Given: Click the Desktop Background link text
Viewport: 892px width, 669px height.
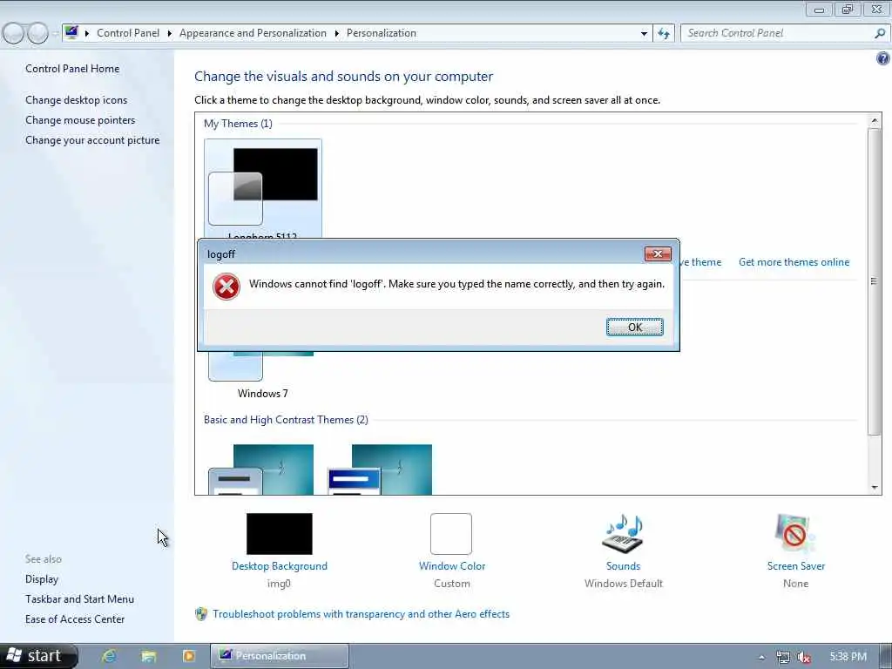Looking at the screenshot, I should click(280, 566).
